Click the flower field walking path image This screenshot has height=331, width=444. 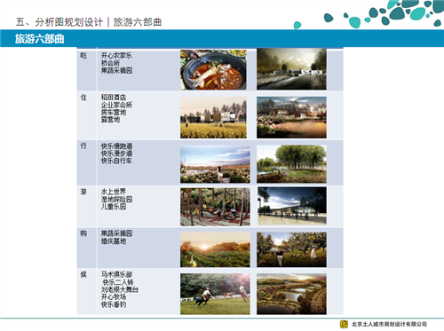point(215,164)
